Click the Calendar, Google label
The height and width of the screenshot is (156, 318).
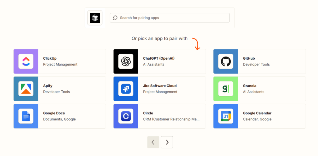257,119
